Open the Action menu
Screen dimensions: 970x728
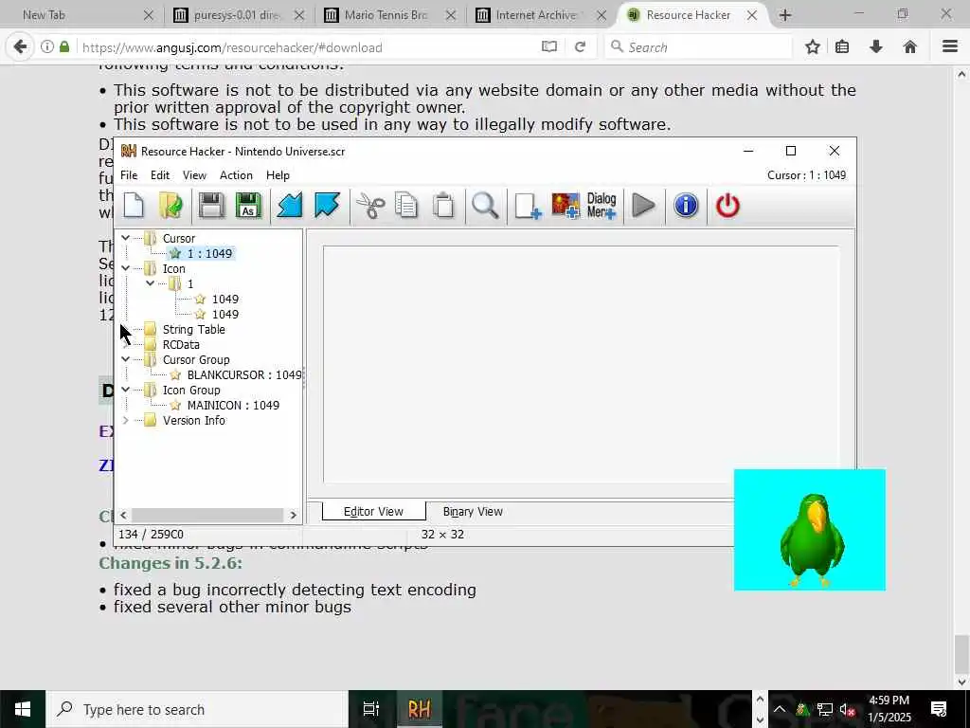pyautogui.click(x=236, y=175)
